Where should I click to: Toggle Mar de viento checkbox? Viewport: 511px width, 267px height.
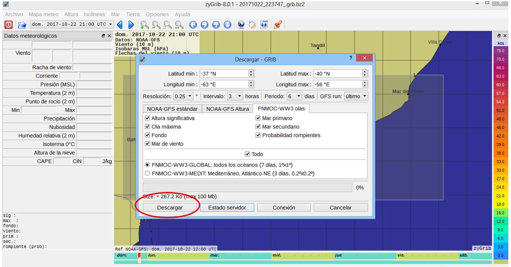[147, 144]
